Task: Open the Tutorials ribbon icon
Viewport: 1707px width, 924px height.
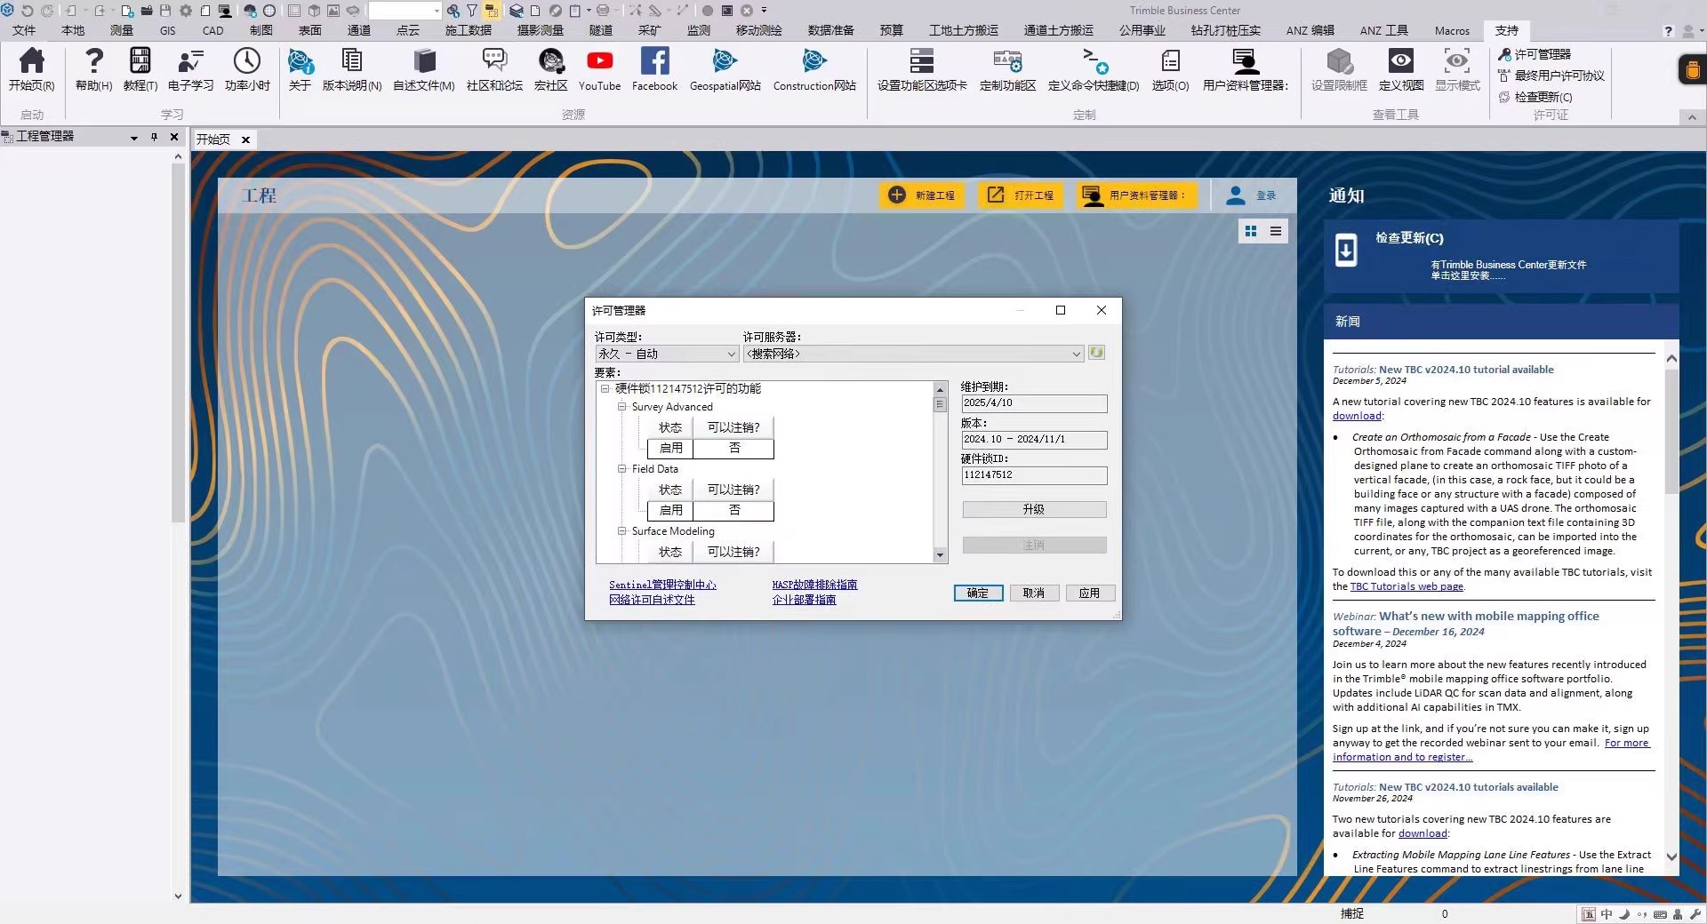Action: 140,68
